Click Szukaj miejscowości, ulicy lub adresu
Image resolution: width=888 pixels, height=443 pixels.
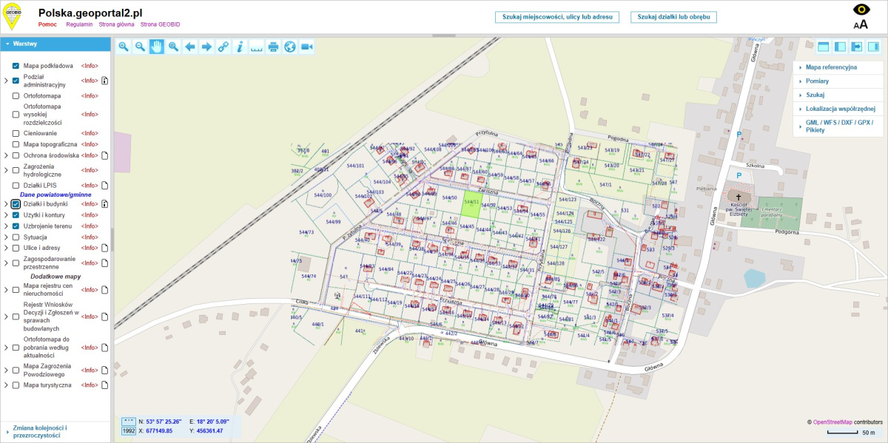[556, 16]
